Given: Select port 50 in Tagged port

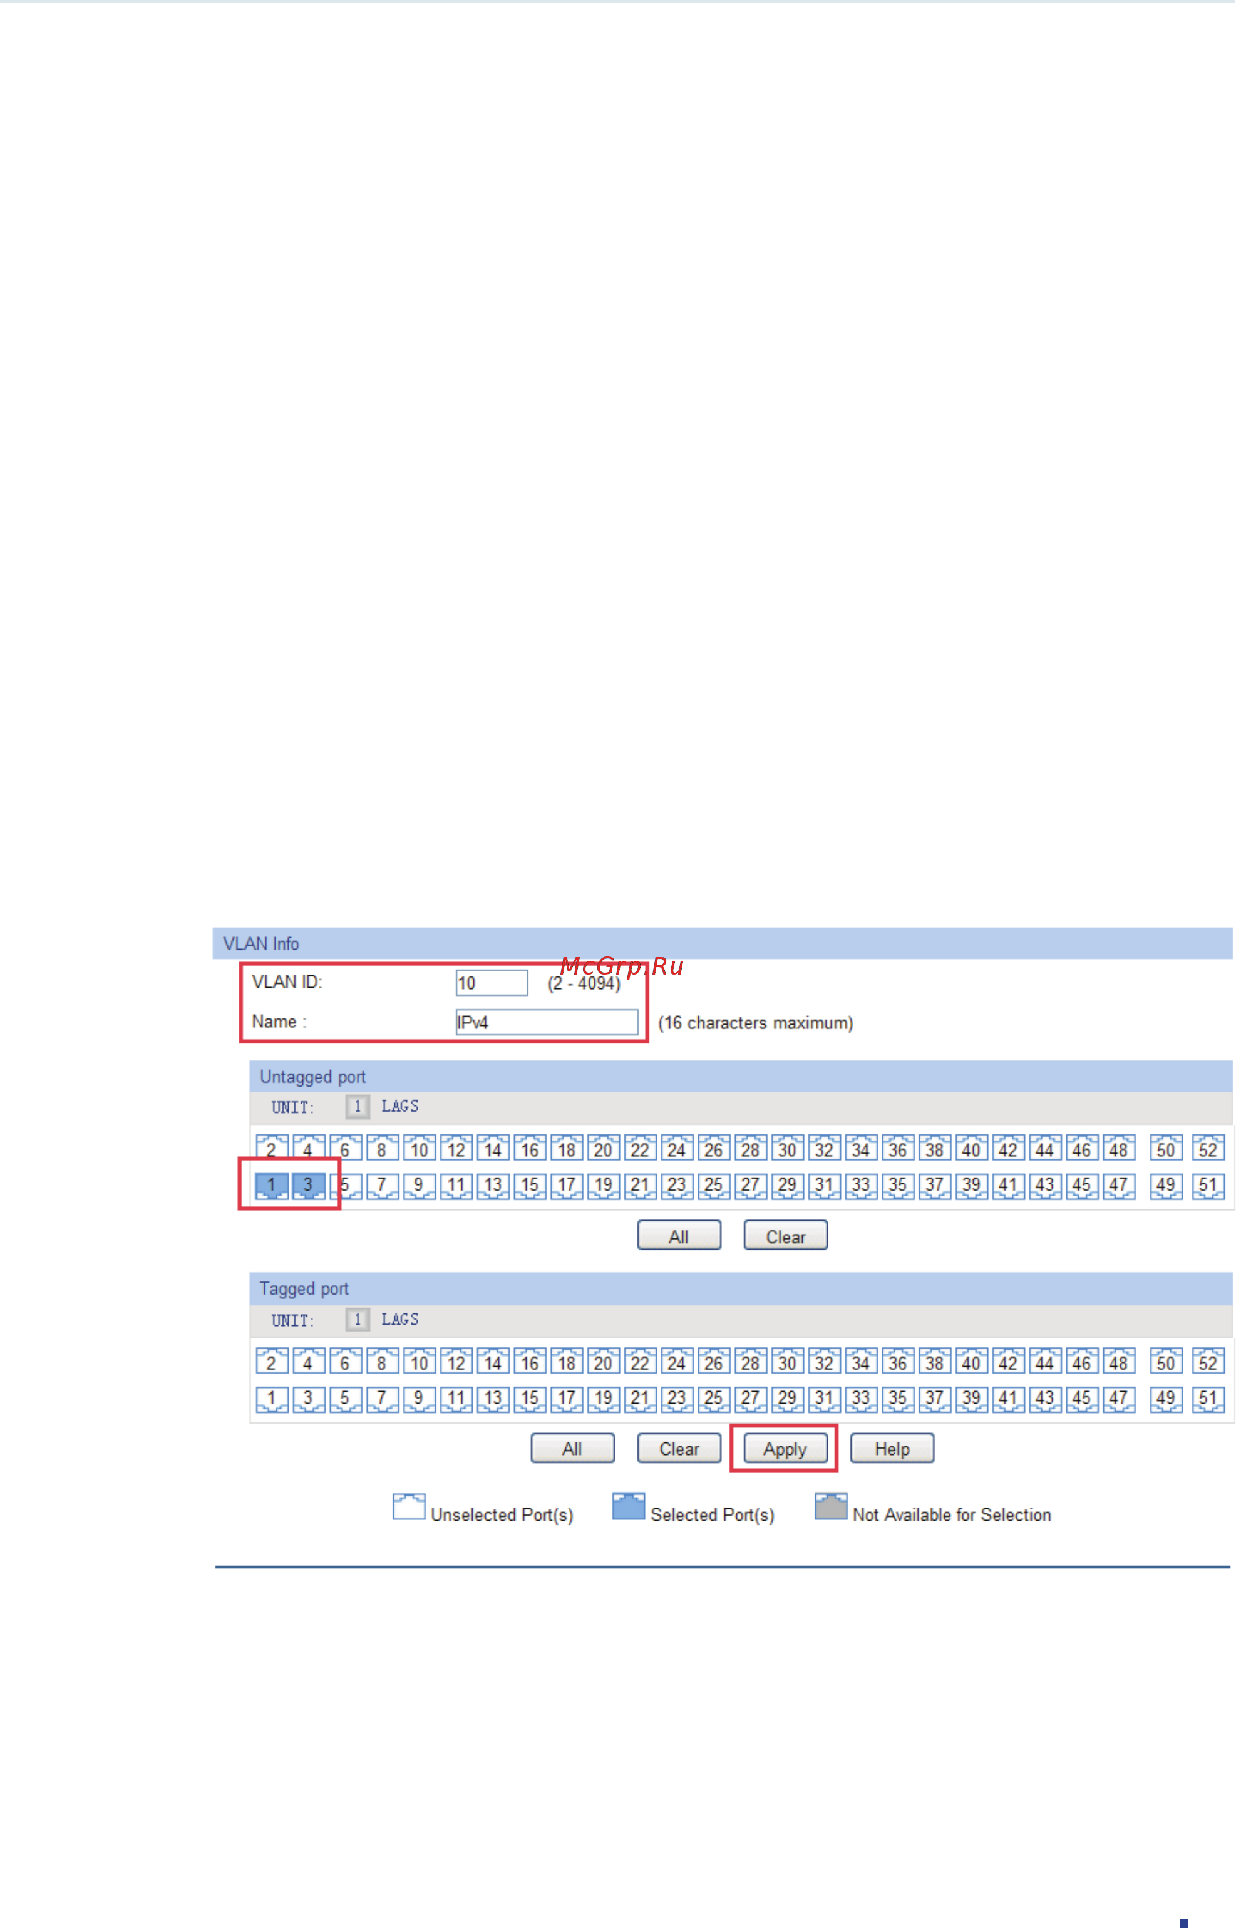Looking at the screenshot, I should click(x=1167, y=1362).
